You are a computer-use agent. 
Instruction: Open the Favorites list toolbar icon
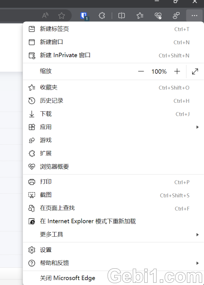tap(140, 16)
